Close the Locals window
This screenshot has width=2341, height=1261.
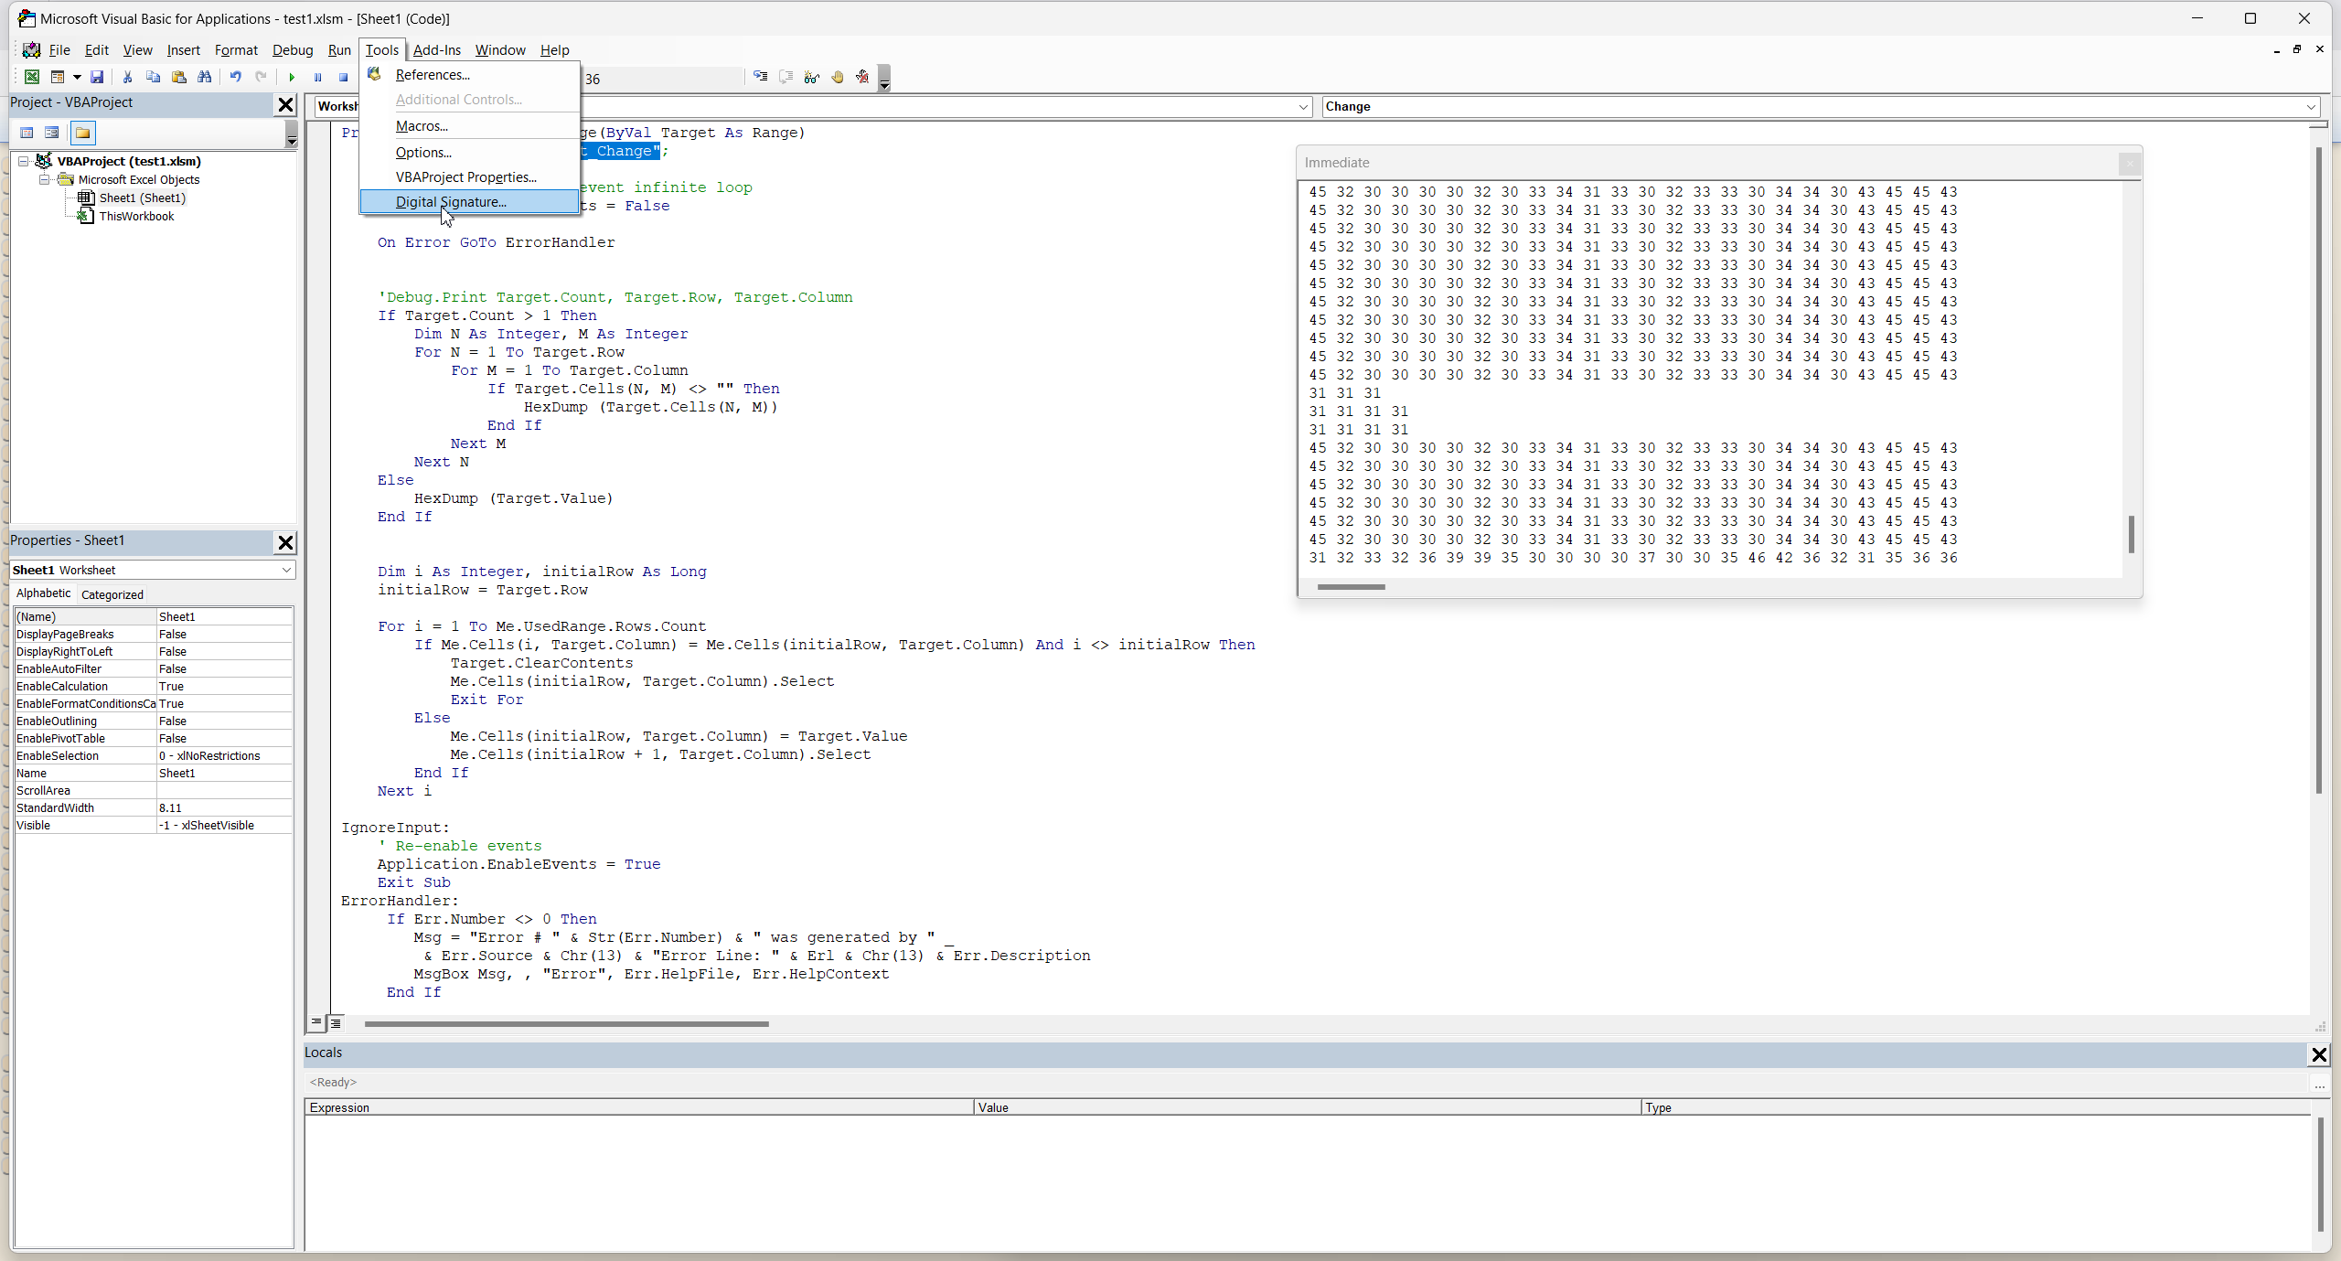point(2319,1054)
